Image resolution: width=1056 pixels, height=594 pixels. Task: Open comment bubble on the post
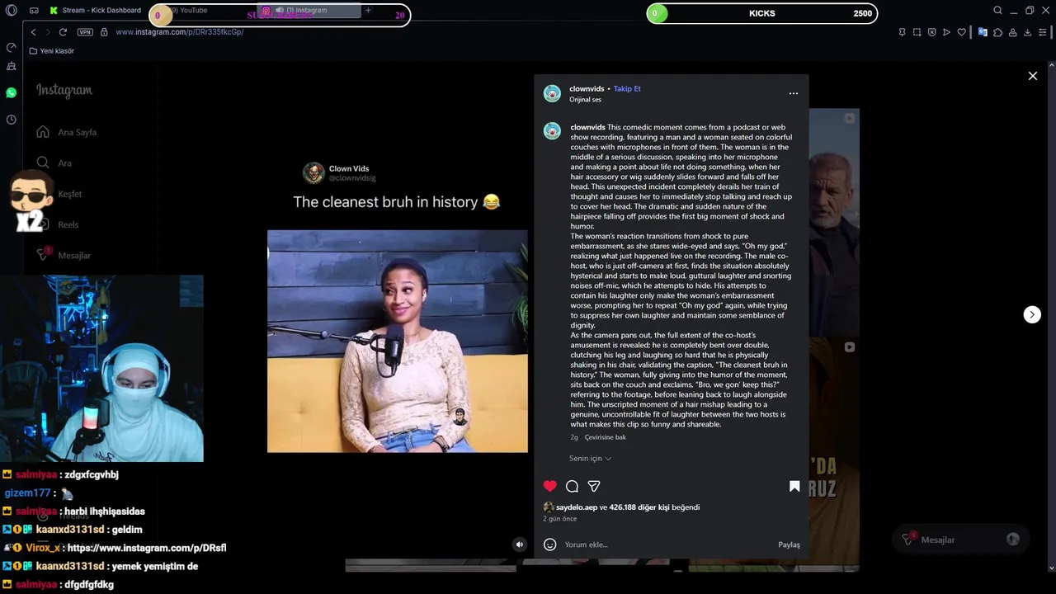(572, 486)
